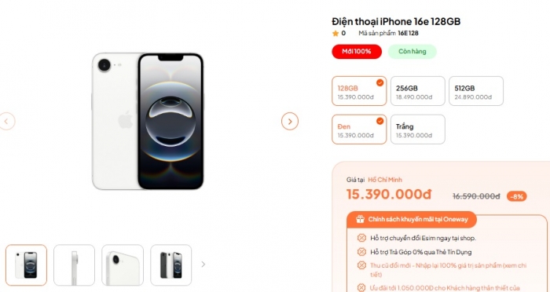Click the previous image arrow on the left edge
Screen dimensions: 550x292
coord(6,122)
